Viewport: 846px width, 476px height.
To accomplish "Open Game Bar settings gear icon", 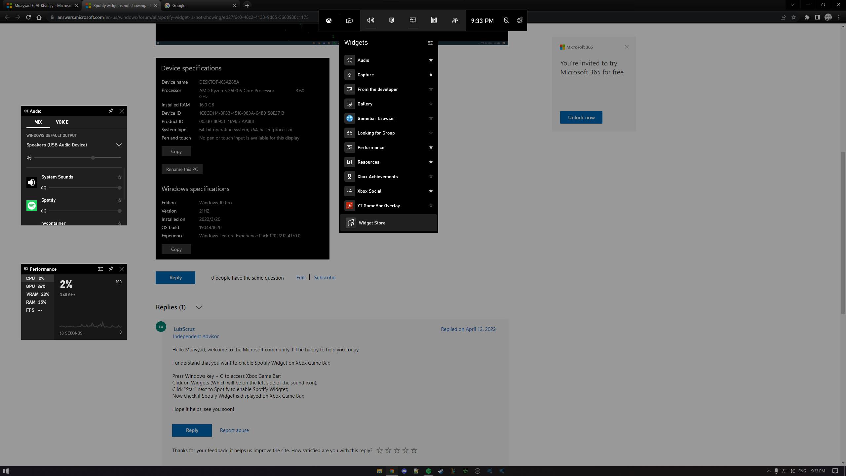I will click(x=520, y=20).
